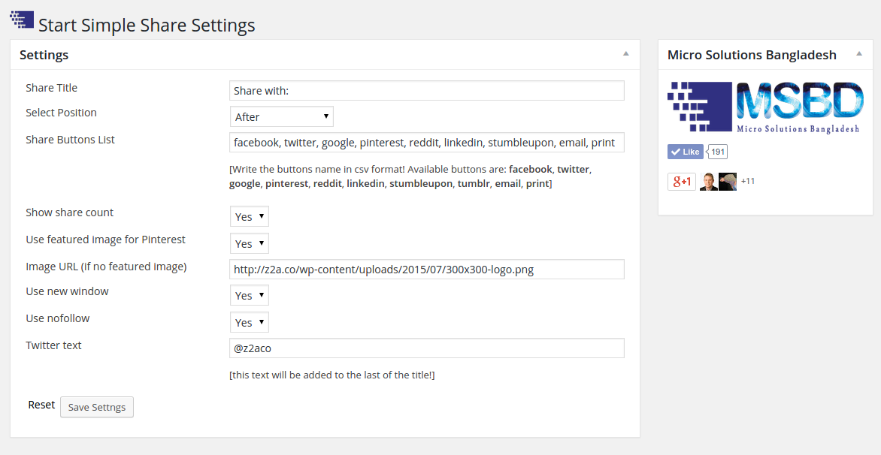
Task: Click the Micro Solutions Bangladesh heading
Action: pyautogui.click(x=752, y=55)
